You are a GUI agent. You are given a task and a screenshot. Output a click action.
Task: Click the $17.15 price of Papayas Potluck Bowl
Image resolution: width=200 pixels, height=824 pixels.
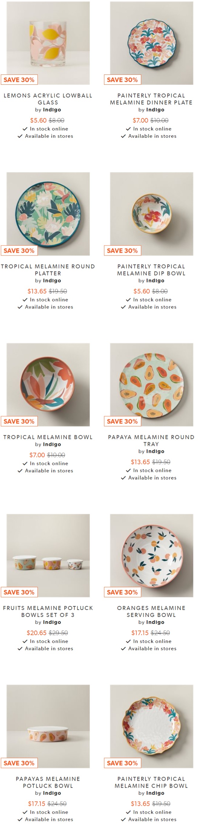coord(37,804)
